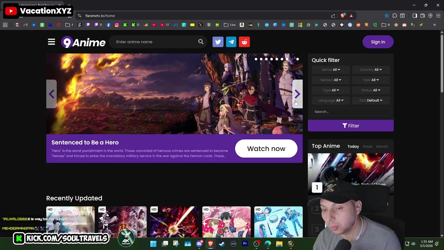Click the Brave Rewards triangle icon
The width and height of the screenshot is (444, 250).
(351, 16)
